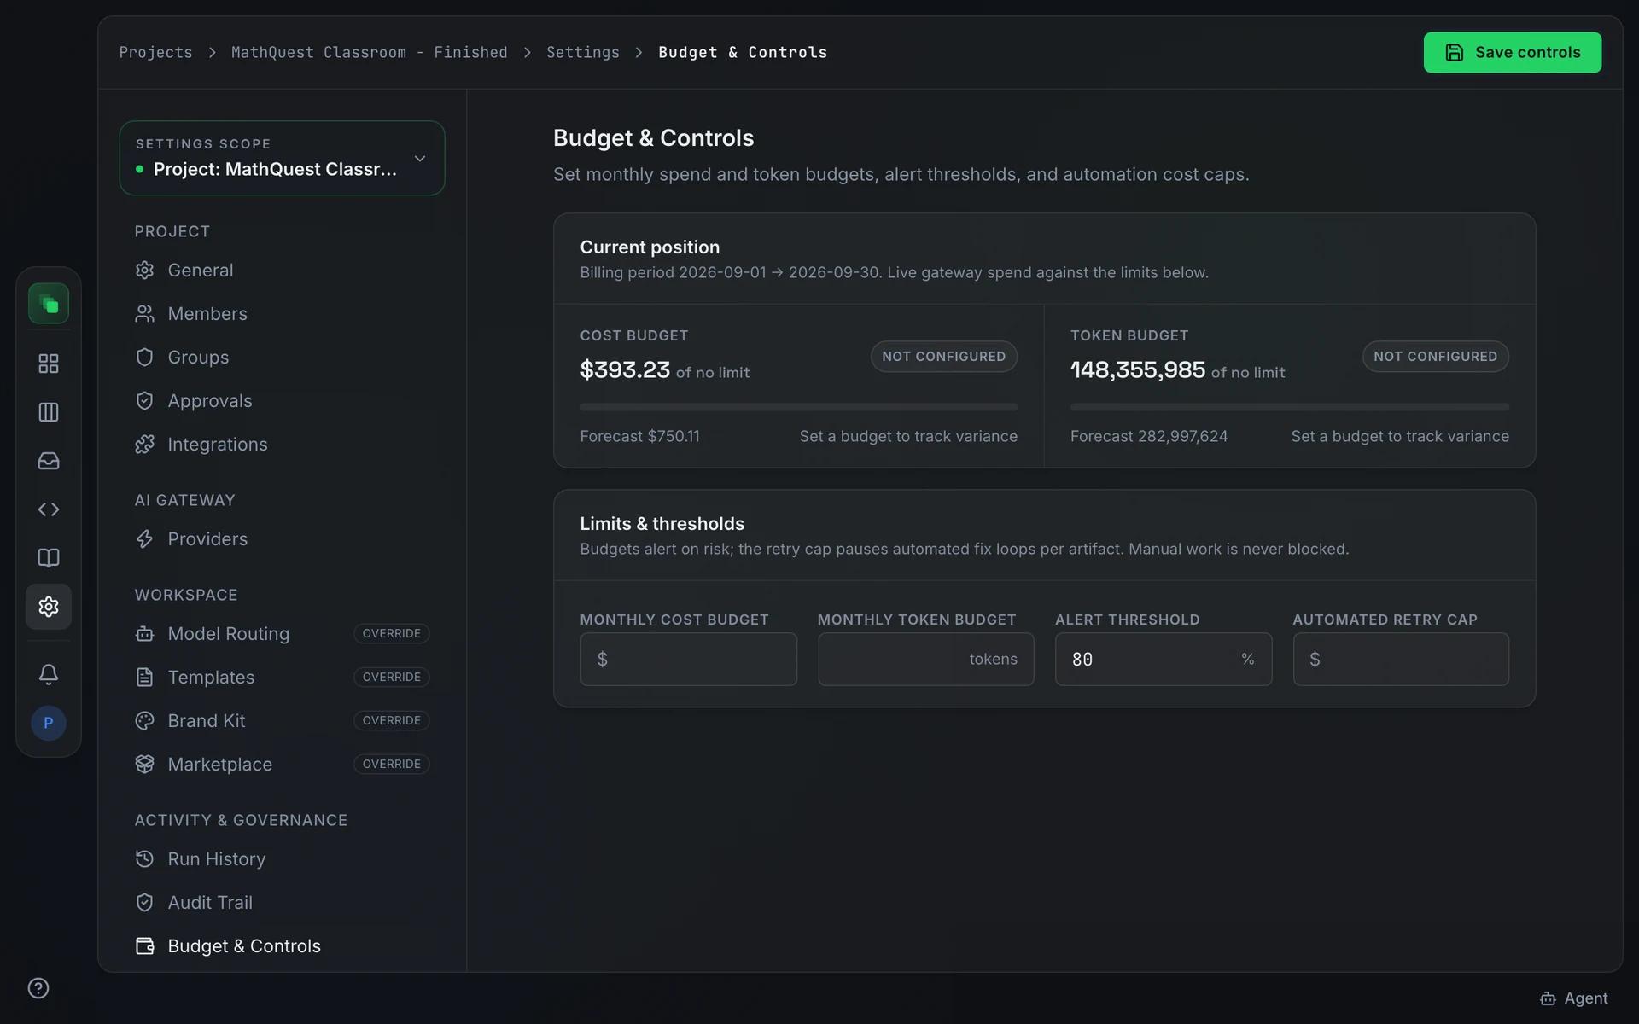The width and height of the screenshot is (1639, 1024).
Task: Select the settings gear in the rail
Action: [49, 607]
